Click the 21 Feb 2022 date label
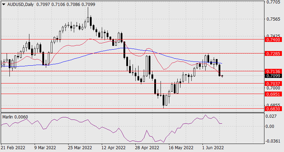This screenshot has height=152, width=284. (x=13, y=148)
